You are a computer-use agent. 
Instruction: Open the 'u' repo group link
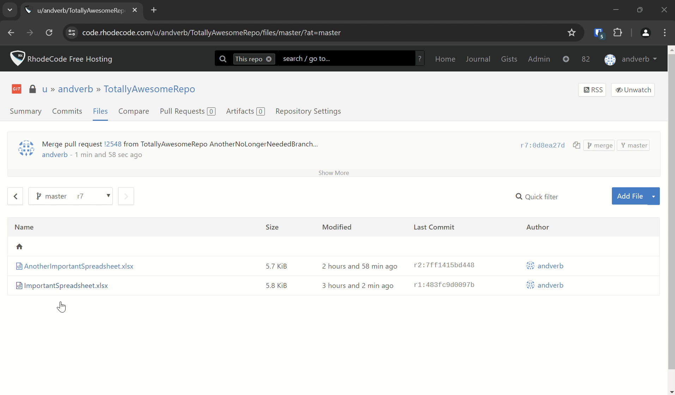[x=45, y=89]
